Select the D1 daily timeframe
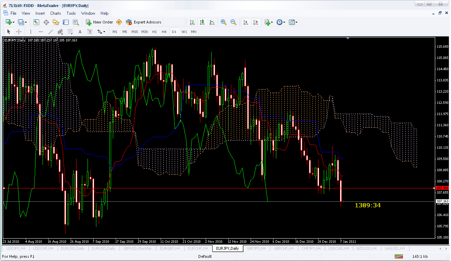 click(x=174, y=32)
